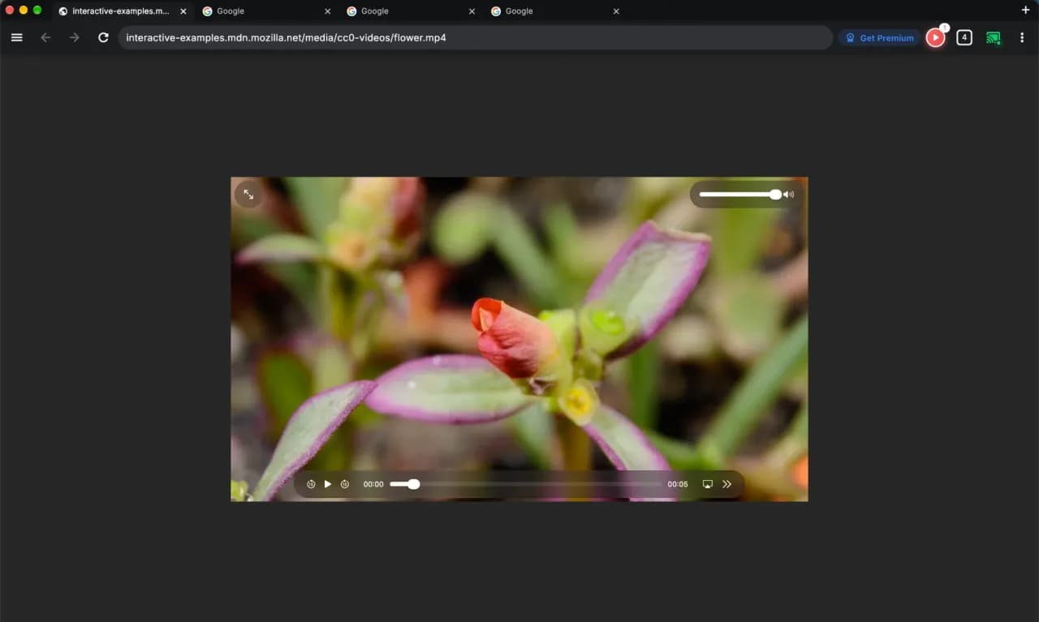Click the video progress scrubber bar
Viewport: 1039px width, 622px height.
coord(525,484)
